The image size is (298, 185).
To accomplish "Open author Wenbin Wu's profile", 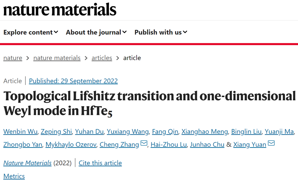I will tap(20, 132).
